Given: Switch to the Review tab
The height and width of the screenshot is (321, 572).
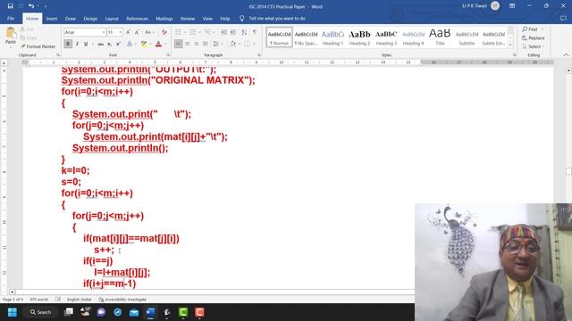Looking at the screenshot, I should 188,19.
